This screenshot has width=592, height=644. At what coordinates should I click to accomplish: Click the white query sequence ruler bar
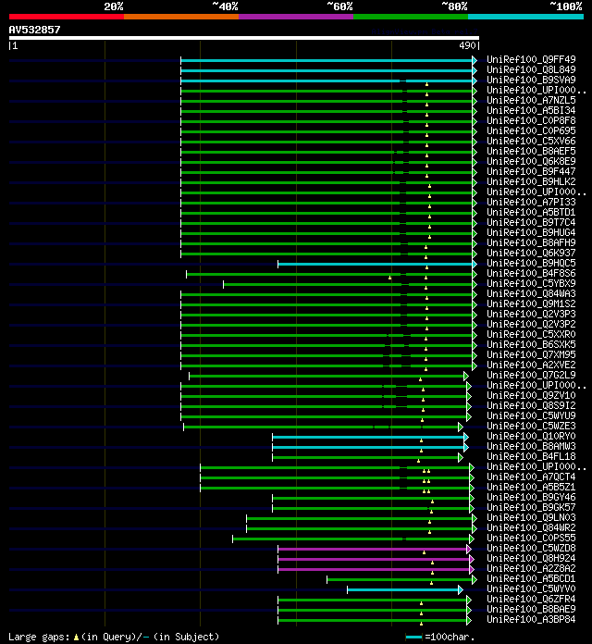244,38
